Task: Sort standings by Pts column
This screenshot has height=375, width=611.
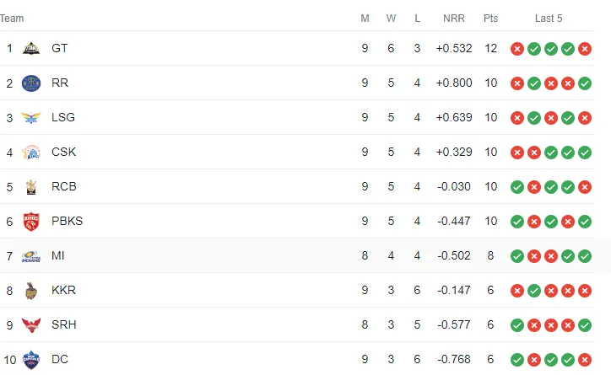Action: click(x=490, y=19)
